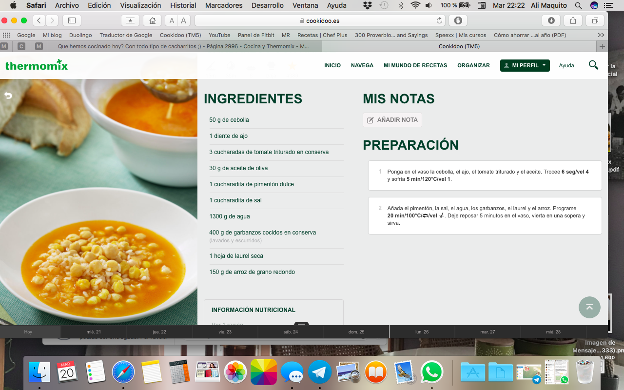624x390 pixels.
Task: Click the Ayuda link
Action: [566, 65]
